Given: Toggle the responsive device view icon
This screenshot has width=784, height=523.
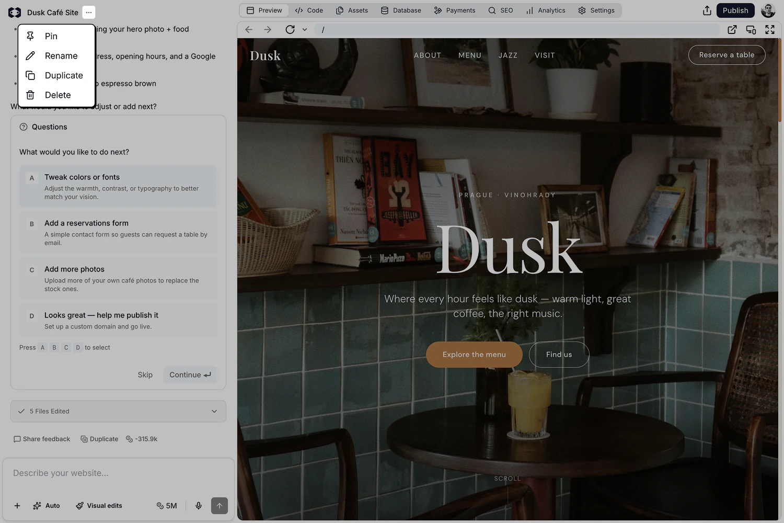Looking at the screenshot, I should pos(751,30).
